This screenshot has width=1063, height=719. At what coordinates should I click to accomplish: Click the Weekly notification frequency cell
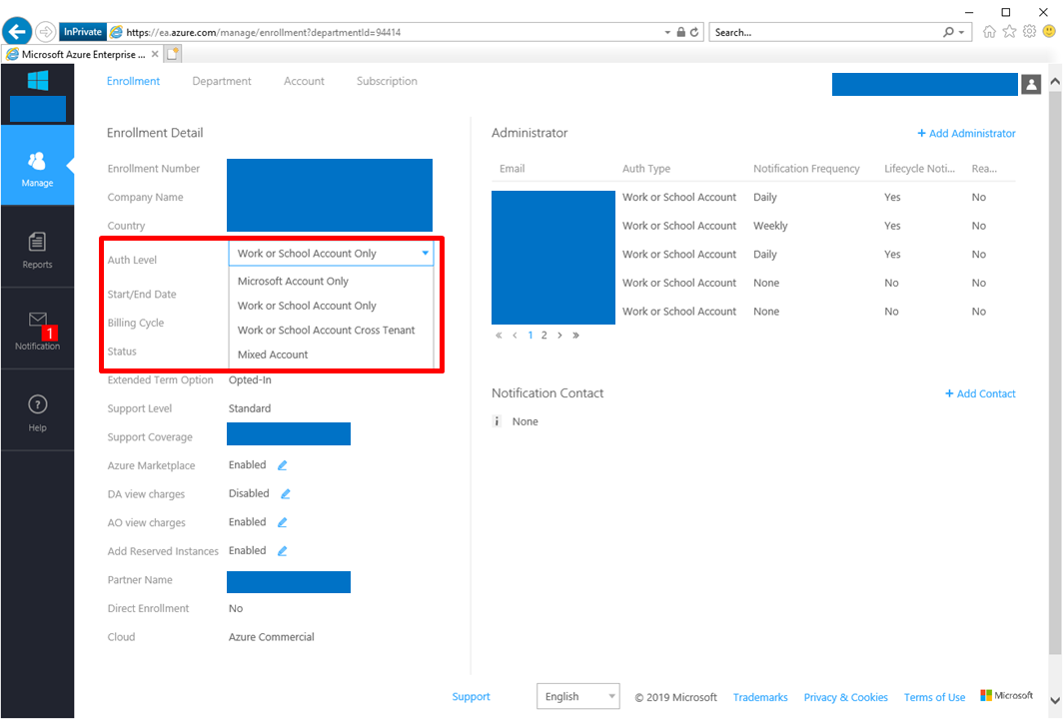770,226
